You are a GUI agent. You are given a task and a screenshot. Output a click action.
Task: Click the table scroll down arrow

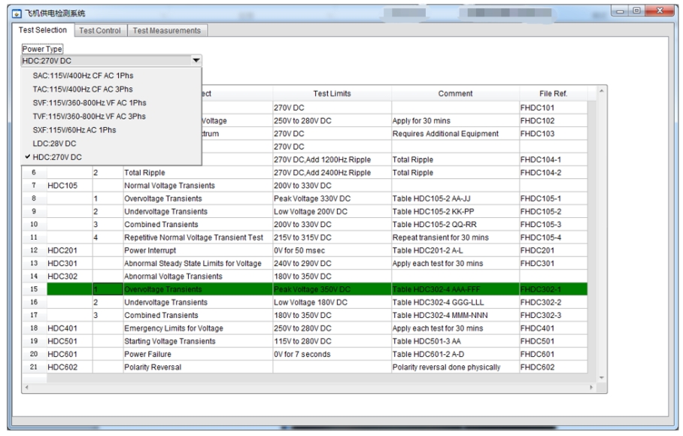[x=602, y=377]
